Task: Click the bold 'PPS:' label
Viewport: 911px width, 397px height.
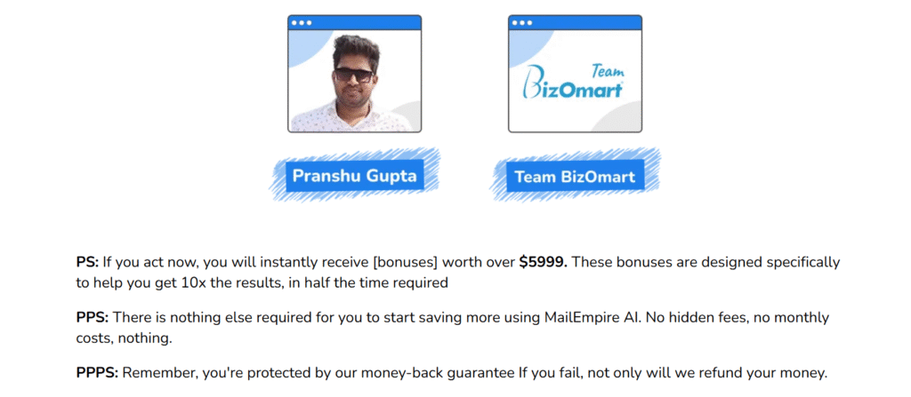Action: tap(93, 318)
